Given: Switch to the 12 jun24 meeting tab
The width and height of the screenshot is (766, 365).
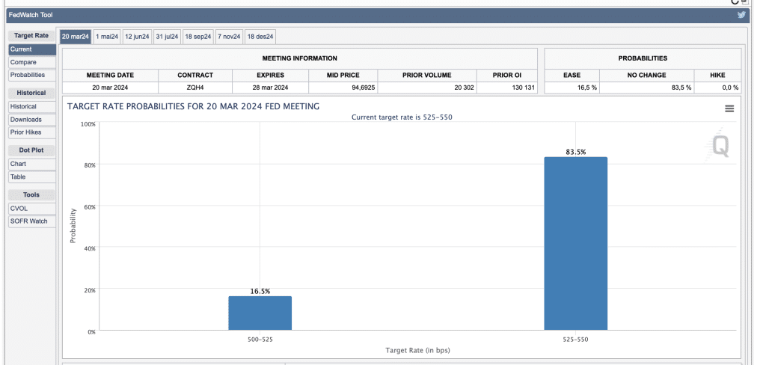Looking at the screenshot, I should point(137,37).
